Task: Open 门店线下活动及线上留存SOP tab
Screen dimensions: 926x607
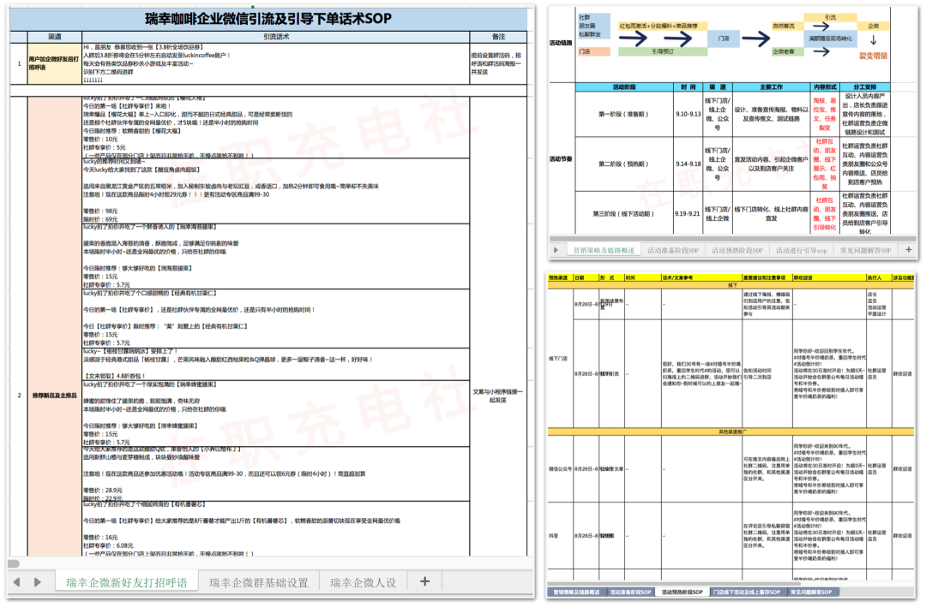Action: pyautogui.click(x=747, y=592)
